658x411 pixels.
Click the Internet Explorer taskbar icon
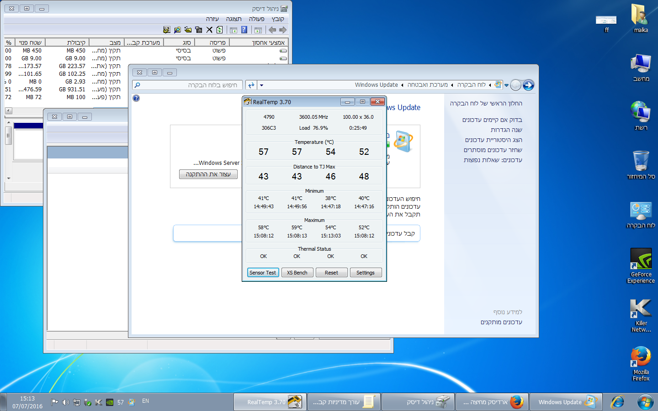pos(617,402)
